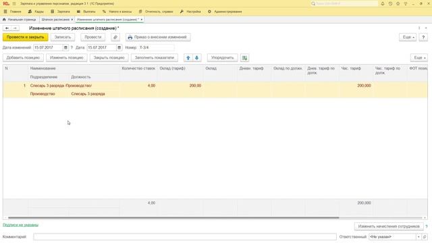This screenshot has width=432, height=243.
Task: Open the 1C main menu hamburger icon
Action: tap(14, 3)
